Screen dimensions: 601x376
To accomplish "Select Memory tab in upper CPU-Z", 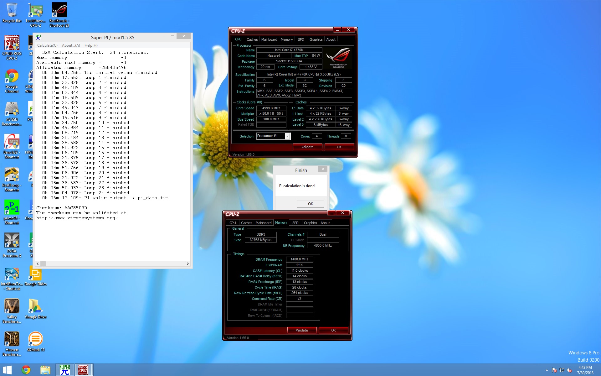I will [287, 39].
